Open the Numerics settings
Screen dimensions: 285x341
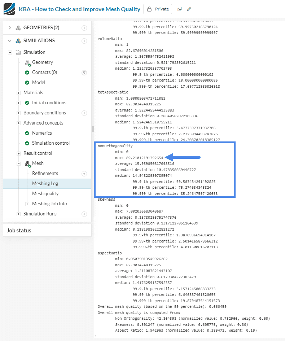coord(42,133)
